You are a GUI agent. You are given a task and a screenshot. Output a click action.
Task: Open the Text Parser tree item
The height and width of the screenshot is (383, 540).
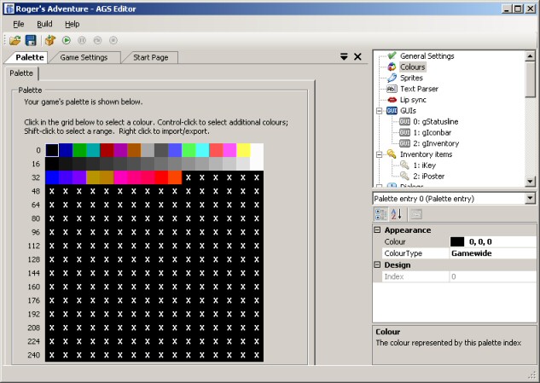(x=419, y=89)
